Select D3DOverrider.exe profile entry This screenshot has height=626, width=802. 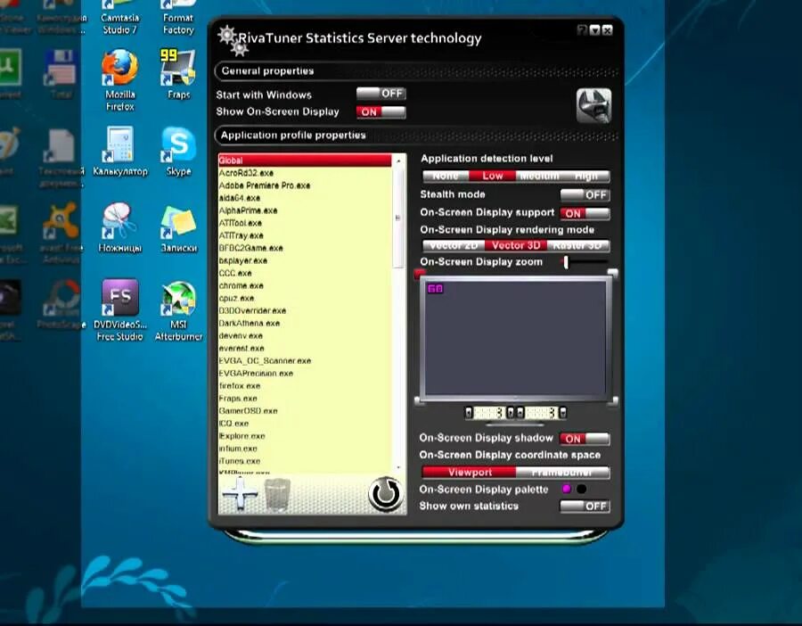(x=305, y=310)
